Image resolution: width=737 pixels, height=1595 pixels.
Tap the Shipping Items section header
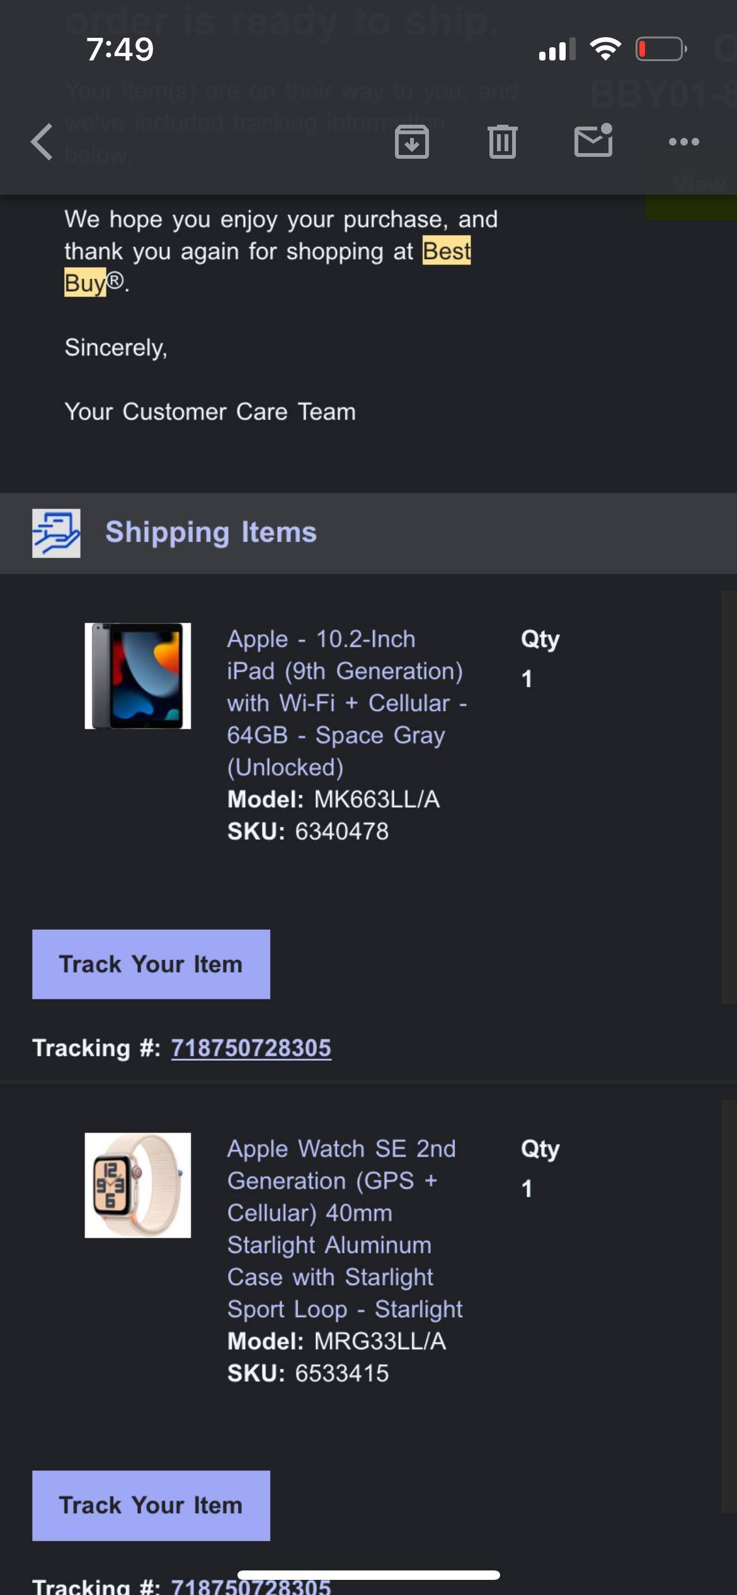coord(210,532)
